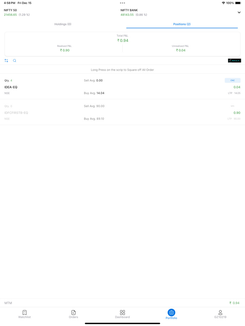This screenshot has height=326, width=245.
Task: Expand the index header chevron
Action: [x=239, y=13]
